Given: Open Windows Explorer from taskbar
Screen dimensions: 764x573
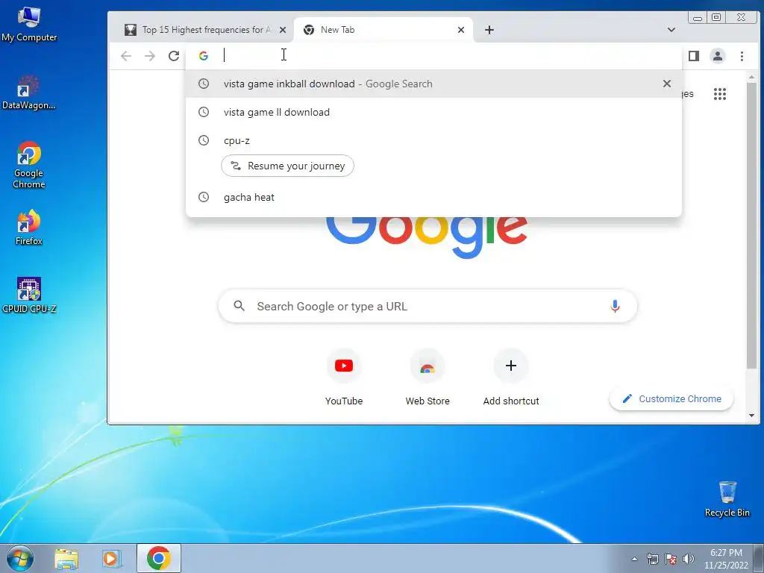Looking at the screenshot, I should point(66,559).
